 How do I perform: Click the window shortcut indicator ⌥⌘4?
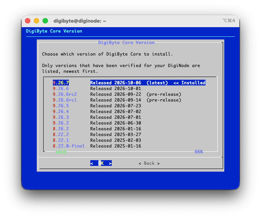[x=229, y=21]
